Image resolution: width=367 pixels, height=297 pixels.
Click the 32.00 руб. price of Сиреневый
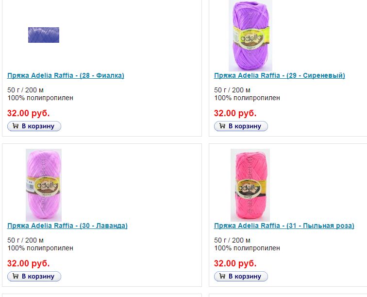[235, 113]
